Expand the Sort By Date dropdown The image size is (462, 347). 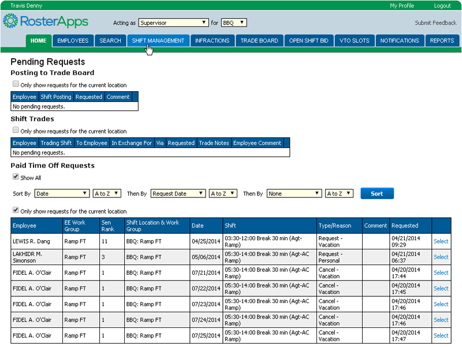coord(62,193)
